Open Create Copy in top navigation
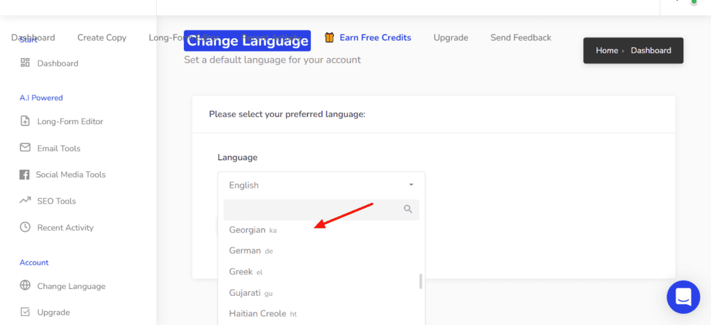 [101, 37]
